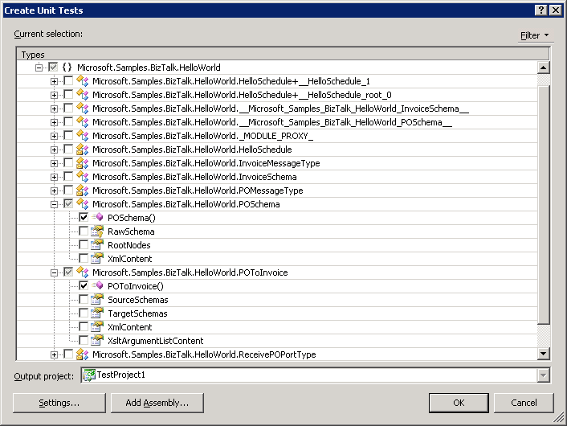Click the locked class icon beside ReceivePOPortType
Viewport: 567px width, 426px height.
83,354
